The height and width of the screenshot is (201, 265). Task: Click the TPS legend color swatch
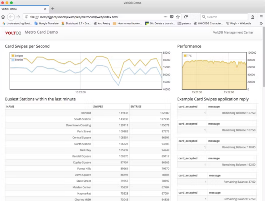click(x=185, y=56)
